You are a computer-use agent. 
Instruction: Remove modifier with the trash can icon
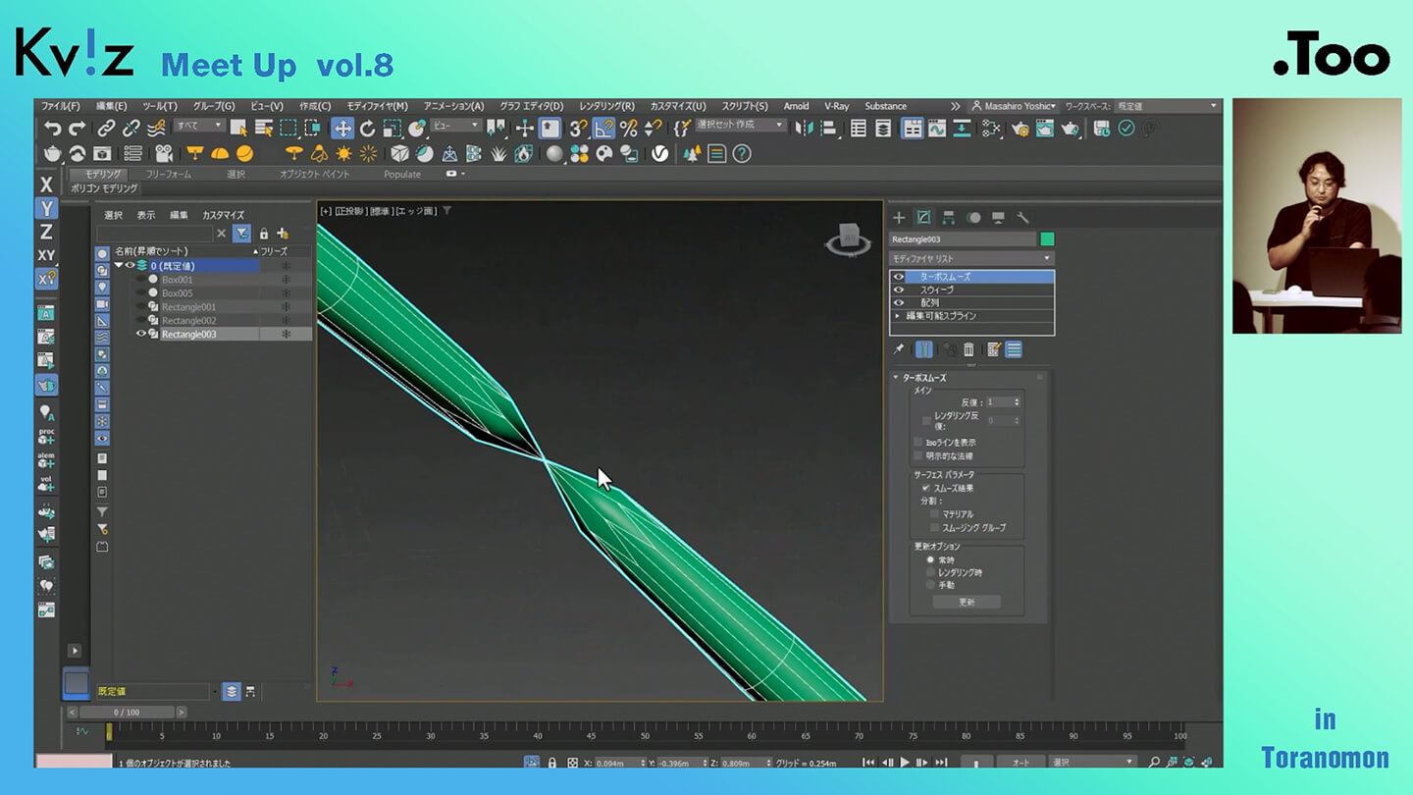point(968,349)
